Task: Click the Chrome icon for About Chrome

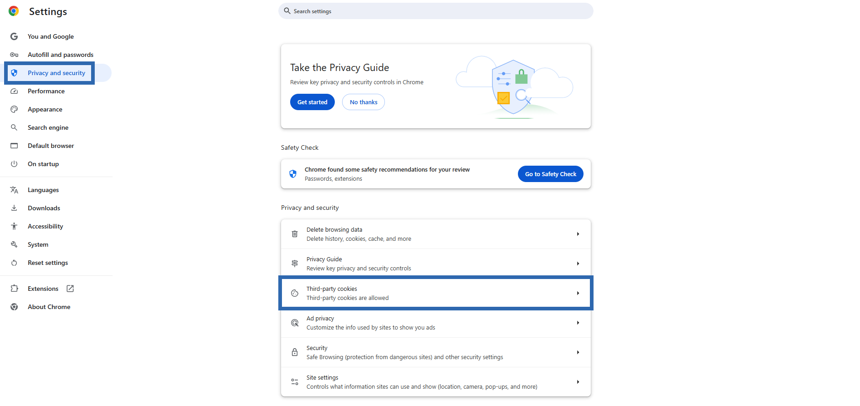Action: coord(14,307)
